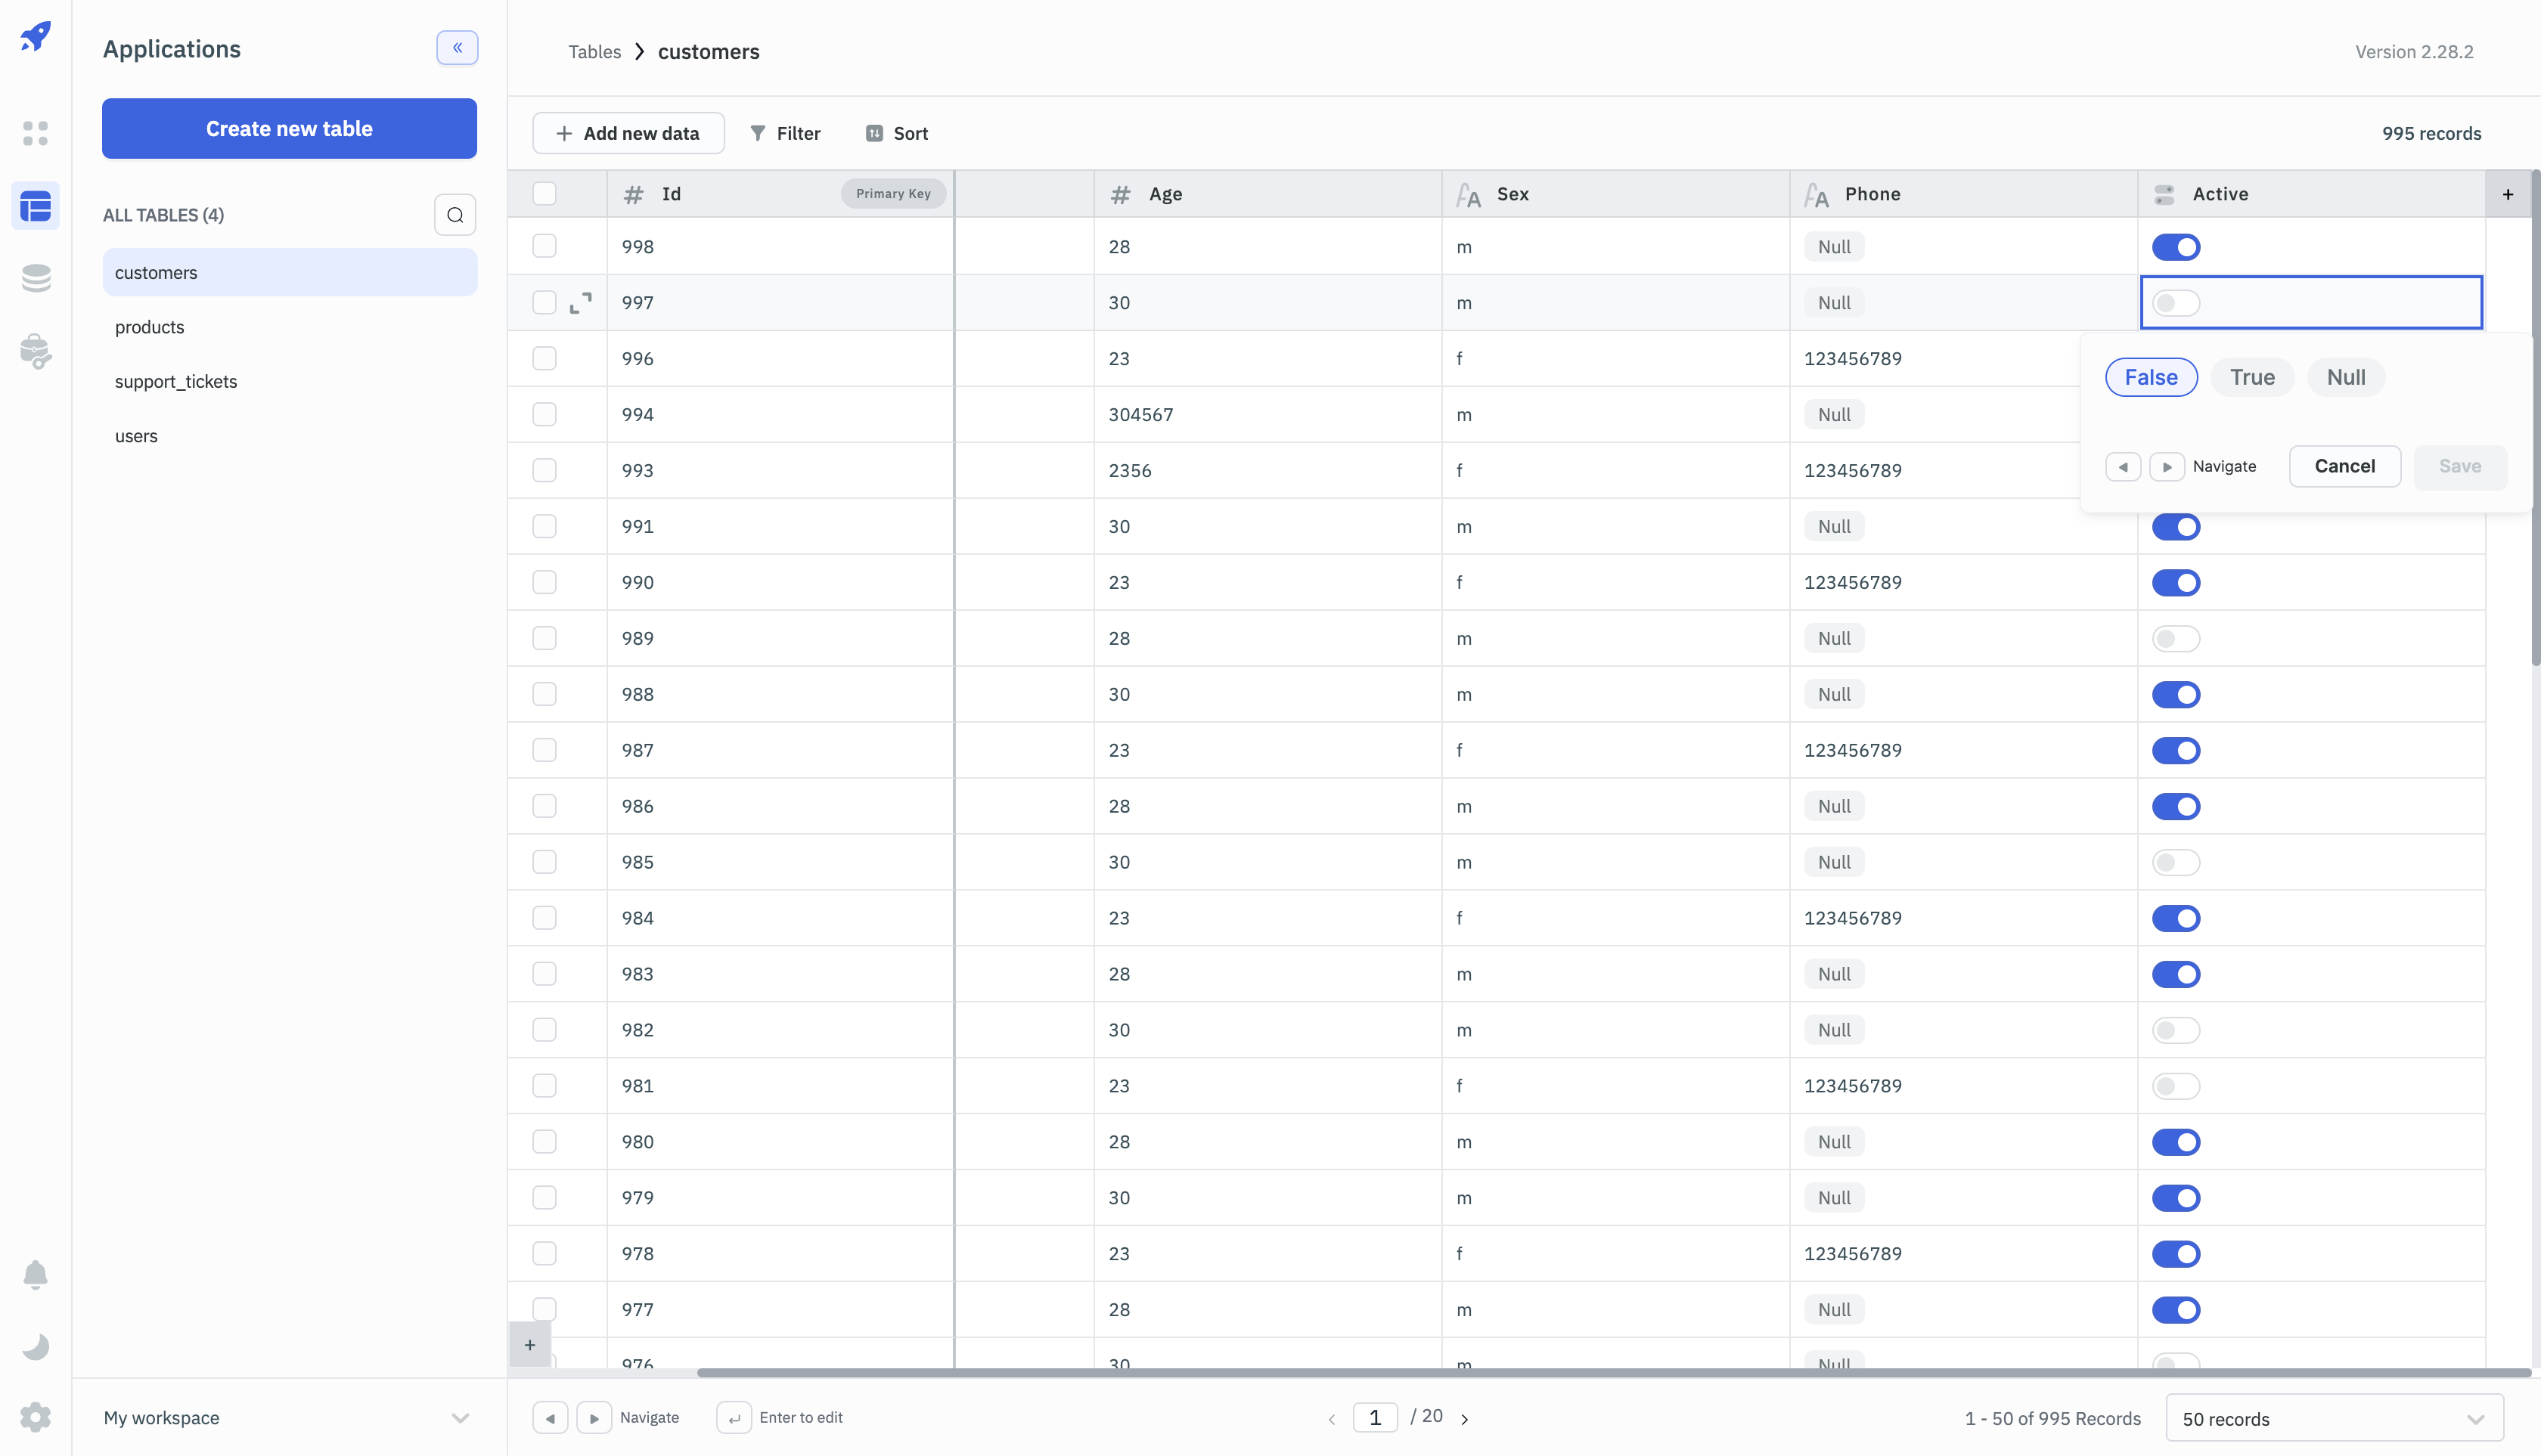Open the 50 records per page dropdown
The width and height of the screenshot is (2541, 1456).
pyautogui.click(x=2334, y=1418)
